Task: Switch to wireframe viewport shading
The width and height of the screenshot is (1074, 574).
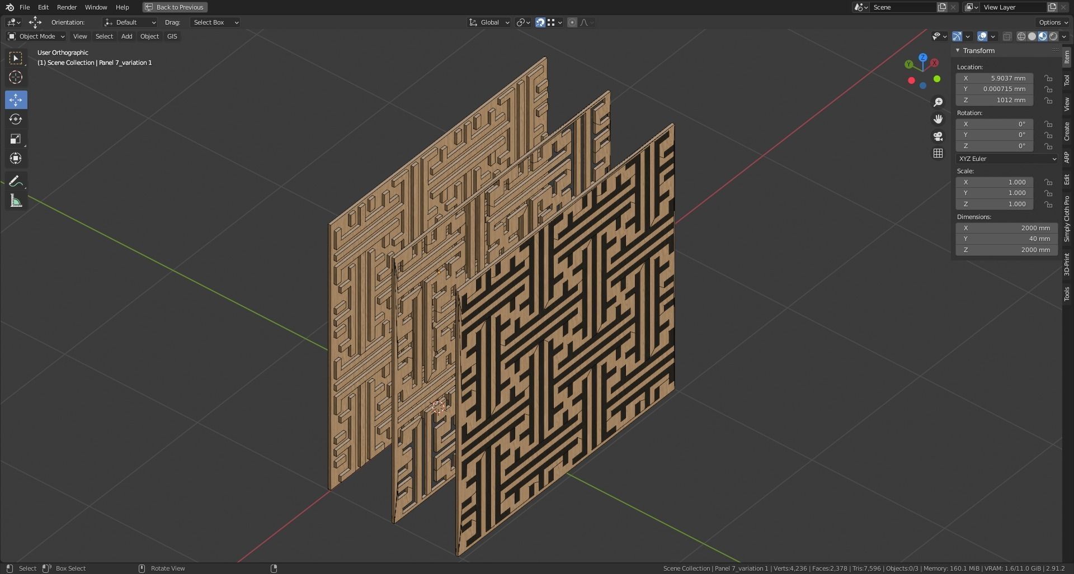Action: [1021, 36]
